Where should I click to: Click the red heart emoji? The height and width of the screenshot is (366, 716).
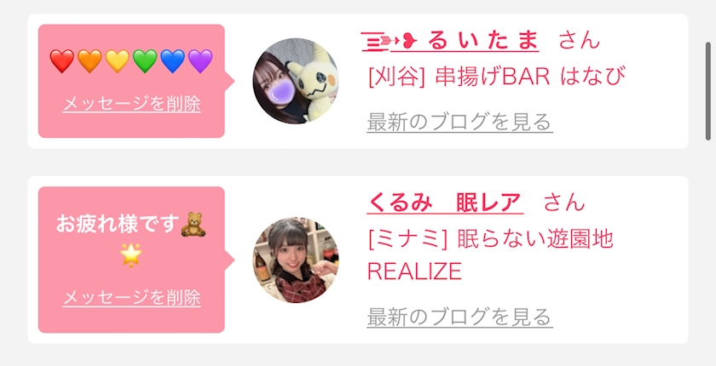pos(61,61)
